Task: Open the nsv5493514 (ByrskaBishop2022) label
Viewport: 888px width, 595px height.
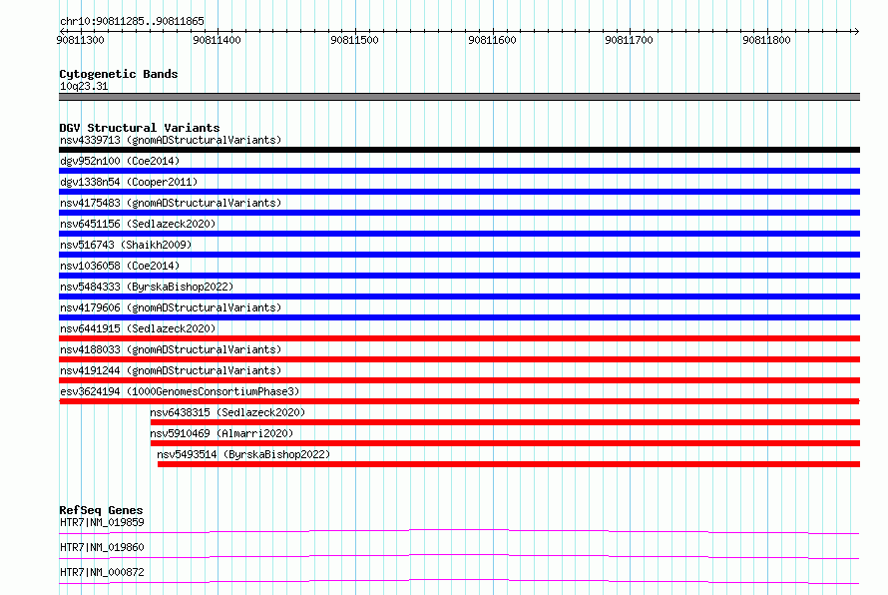Action: (x=243, y=454)
